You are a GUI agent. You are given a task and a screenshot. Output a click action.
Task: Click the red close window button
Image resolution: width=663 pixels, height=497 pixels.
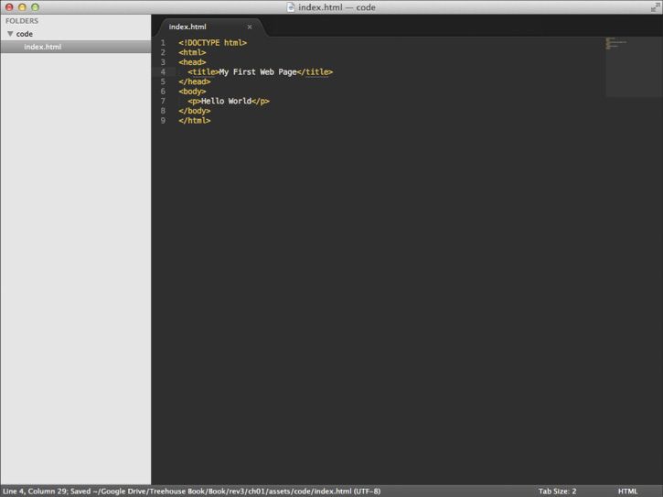pyautogui.click(x=9, y=7)
